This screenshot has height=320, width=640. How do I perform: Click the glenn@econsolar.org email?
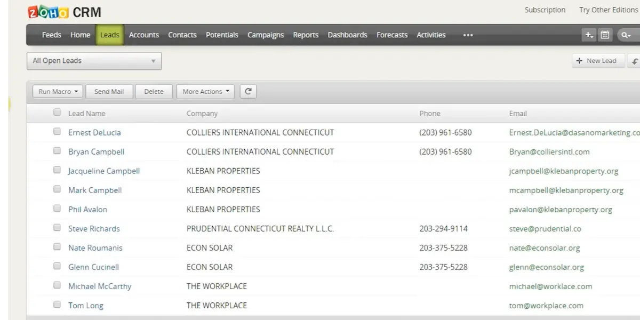click(547, 267)
